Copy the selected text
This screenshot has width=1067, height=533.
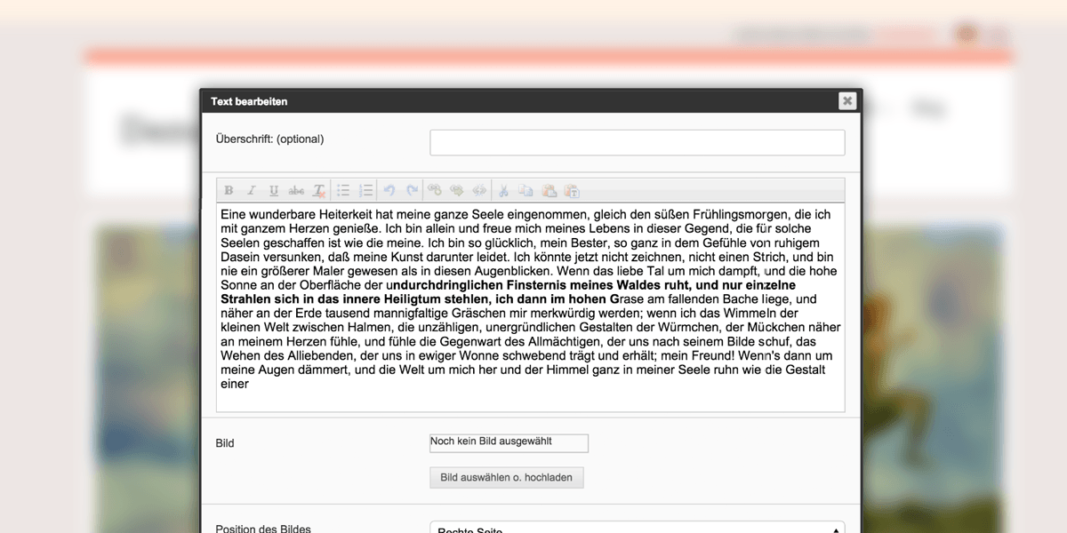[525, 191]
